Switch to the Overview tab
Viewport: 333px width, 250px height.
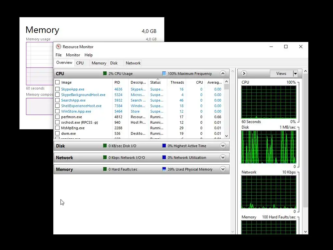pyautogui.click(x=64, y=63)
